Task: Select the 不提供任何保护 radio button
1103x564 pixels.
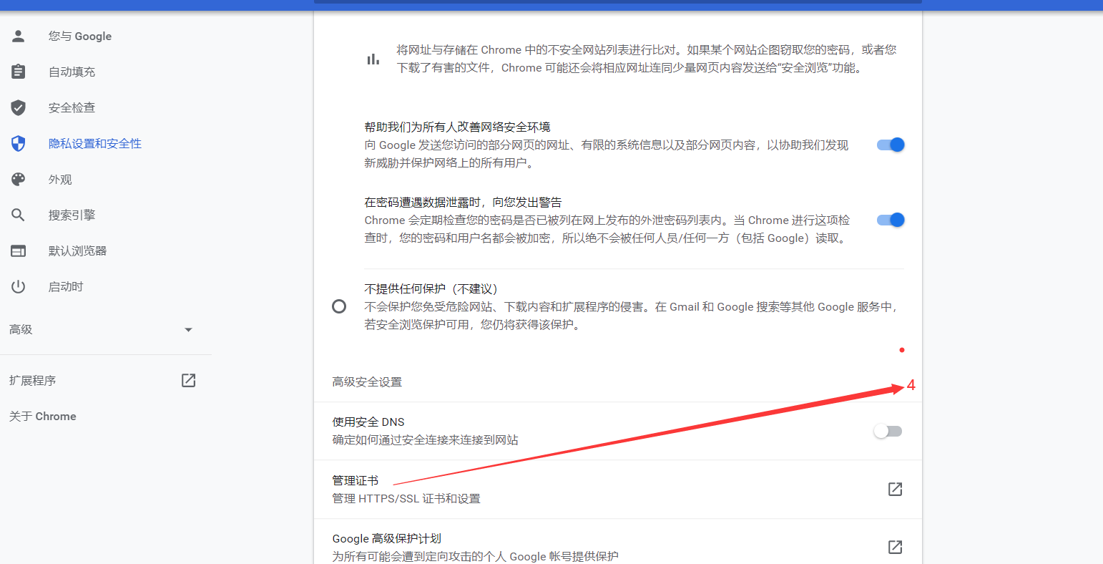Action: (x=339, y=306)
